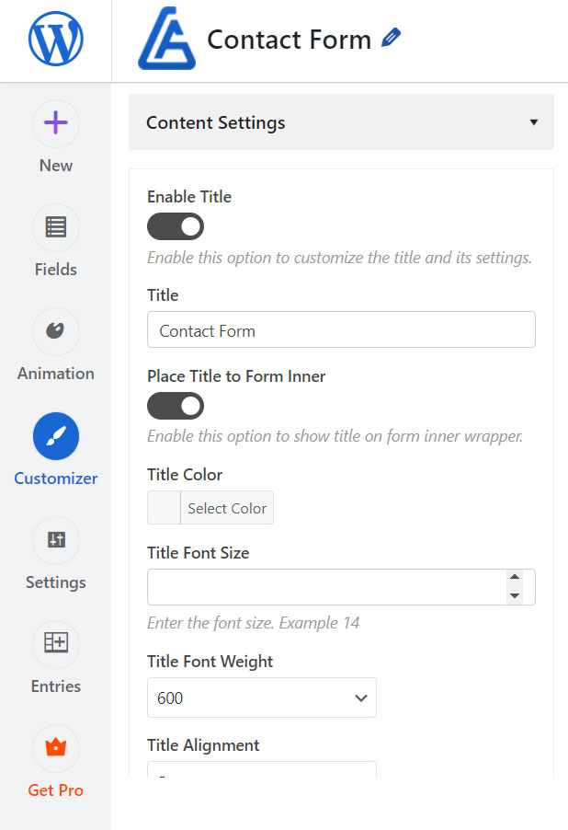Image resolution: width=568 pixels, height=830 pixels.
Task: Select the Get Pro crown icon
Action: click(55, 748)
